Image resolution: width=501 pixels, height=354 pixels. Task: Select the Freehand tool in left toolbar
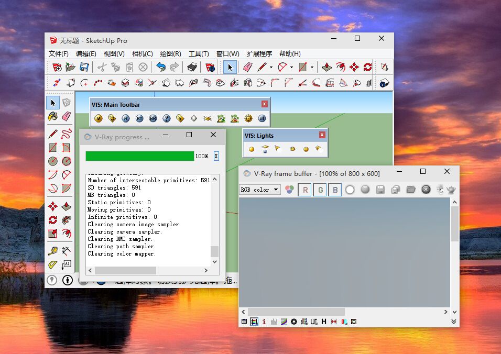tap(66, 134)
